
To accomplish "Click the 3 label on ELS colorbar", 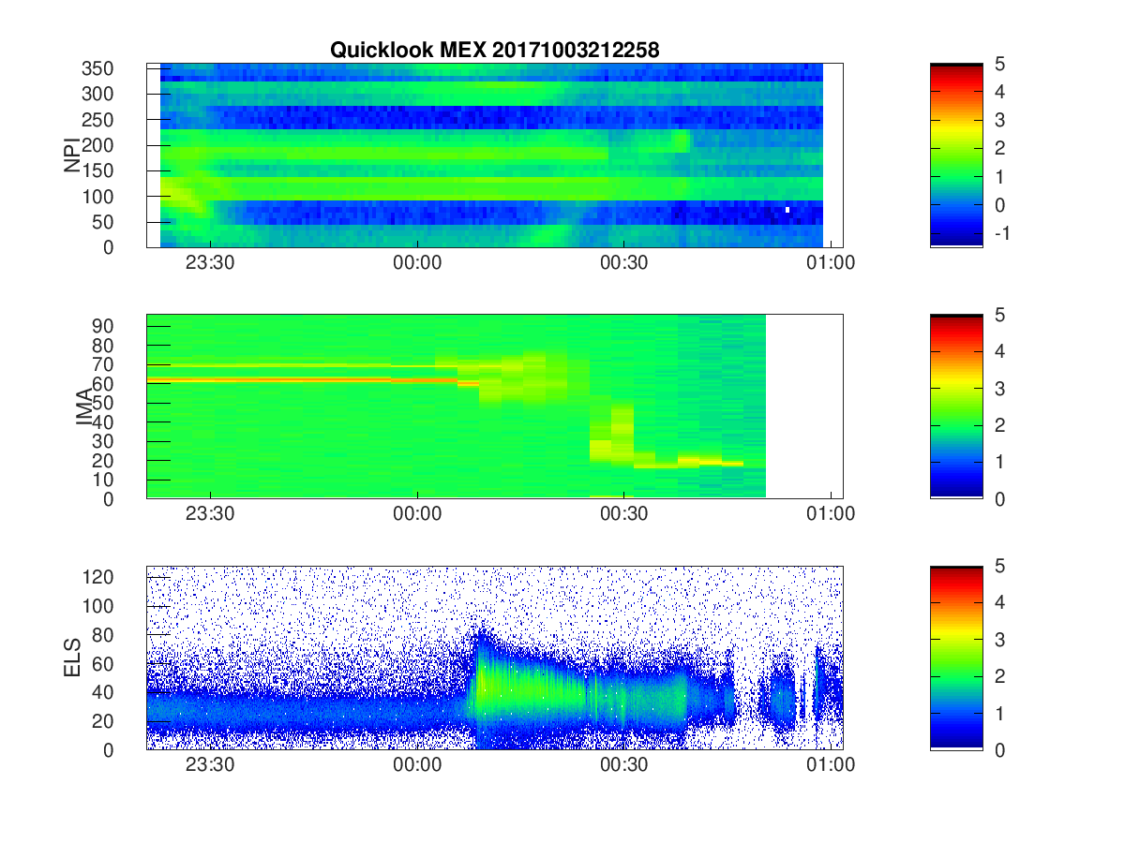I will pos(999,639).
